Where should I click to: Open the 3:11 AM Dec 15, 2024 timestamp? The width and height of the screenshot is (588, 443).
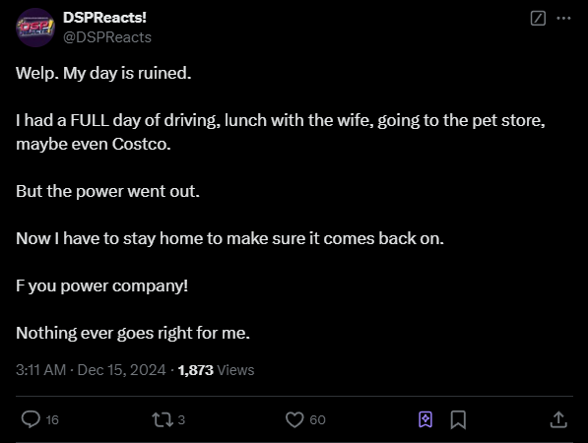tap(91, 370)
